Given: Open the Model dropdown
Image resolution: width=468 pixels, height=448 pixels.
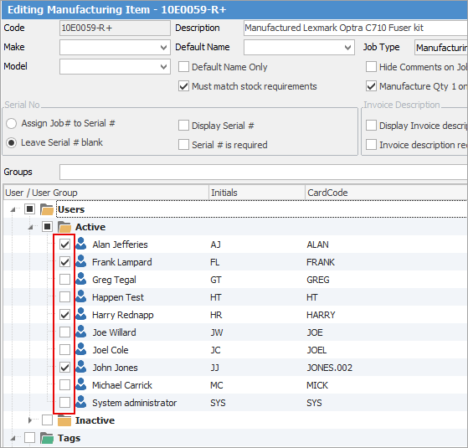Looking at the screenshot, I should click(163, 66).
